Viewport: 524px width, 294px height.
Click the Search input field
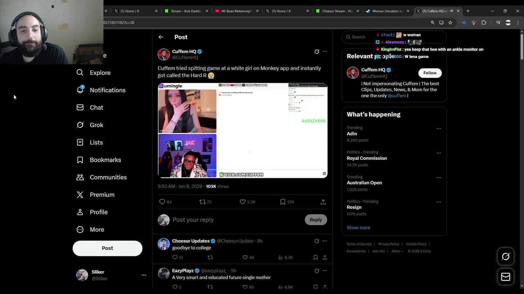(394, 37)
